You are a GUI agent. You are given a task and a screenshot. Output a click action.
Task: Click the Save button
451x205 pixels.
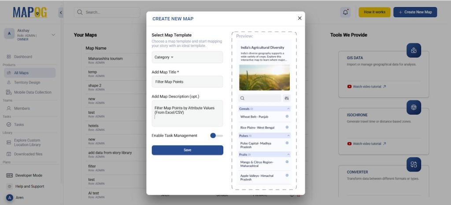click(187, 150)
